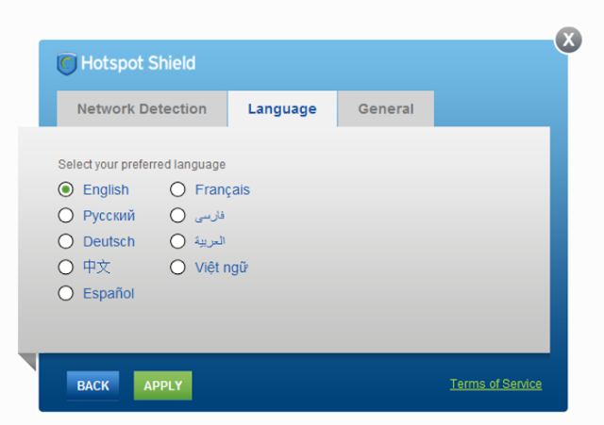Screen dimensions: 604x425
Task: Open the Language tab
Action: pyautogui.click(x=282, y=109)
